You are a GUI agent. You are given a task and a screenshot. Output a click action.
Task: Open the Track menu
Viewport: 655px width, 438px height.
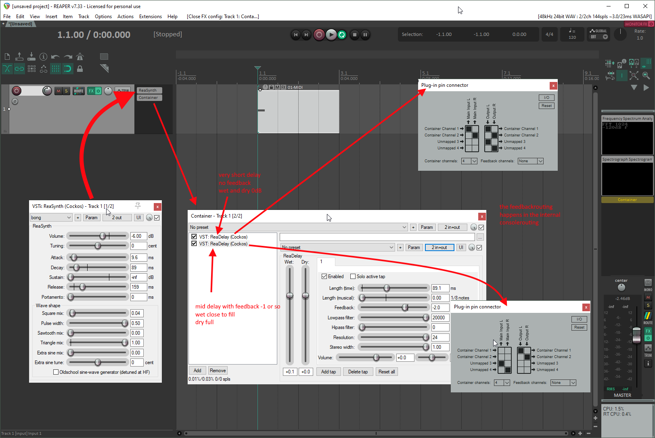pos(84,17)
